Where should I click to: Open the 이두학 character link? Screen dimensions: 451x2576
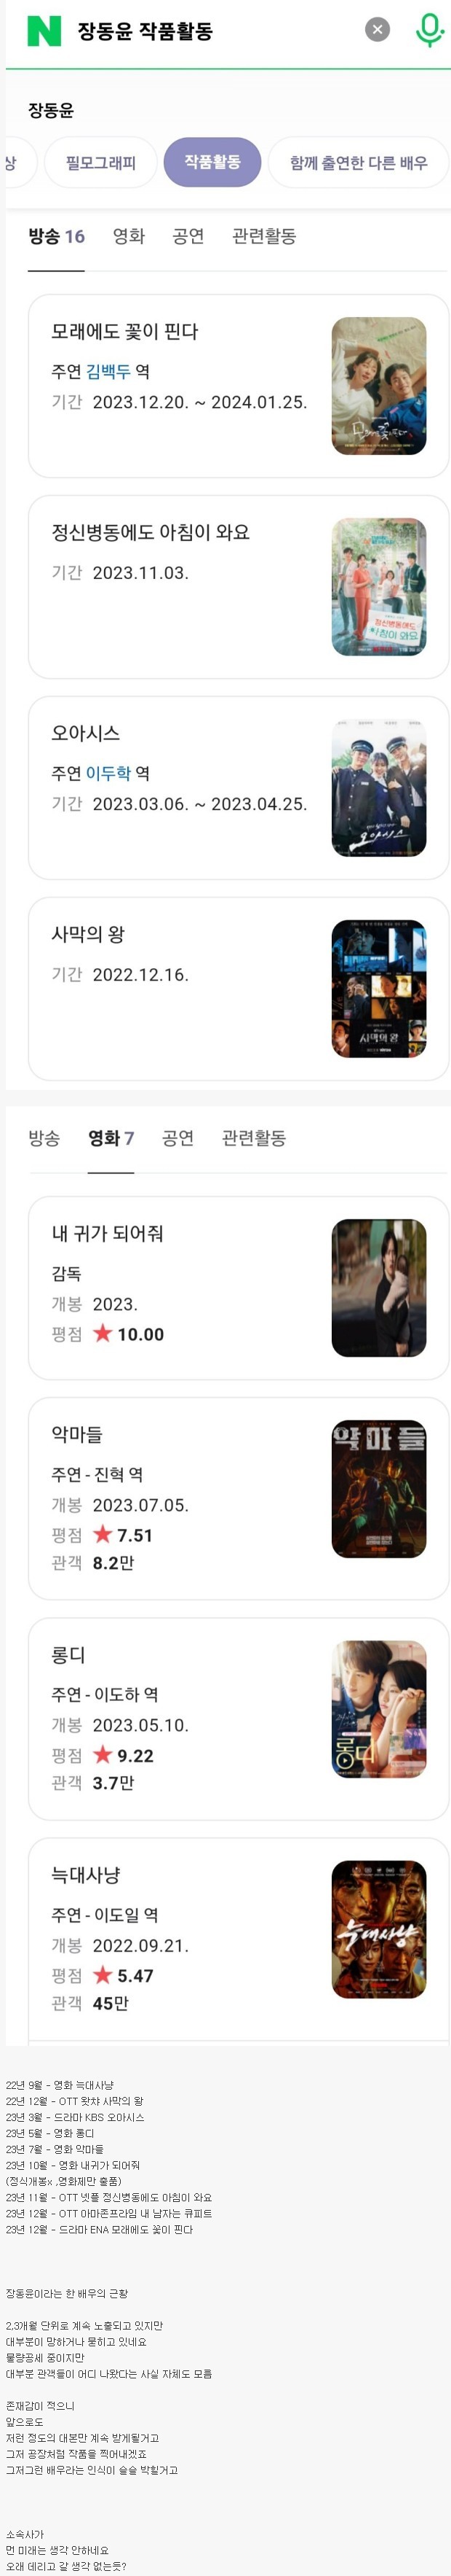coord(109,773)
